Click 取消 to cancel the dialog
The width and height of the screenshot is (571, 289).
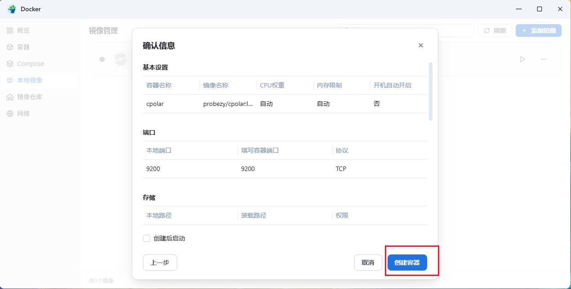pyautogui.click(x=368, y=263)
